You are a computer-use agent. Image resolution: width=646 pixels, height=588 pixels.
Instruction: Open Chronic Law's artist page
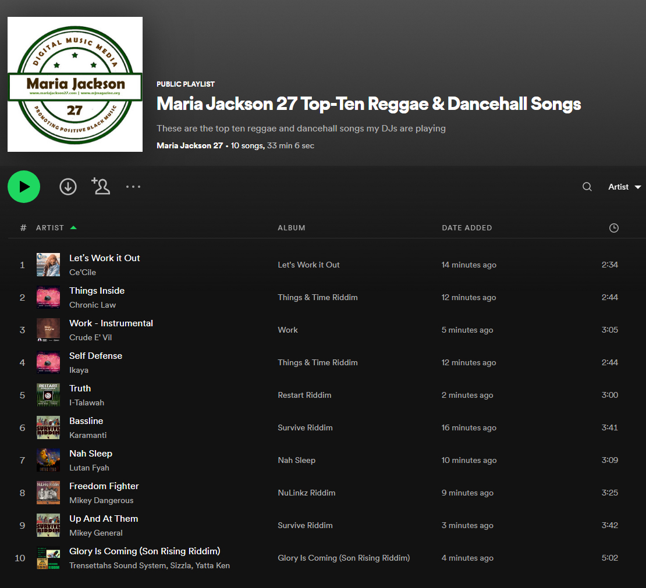pos(92,304)
